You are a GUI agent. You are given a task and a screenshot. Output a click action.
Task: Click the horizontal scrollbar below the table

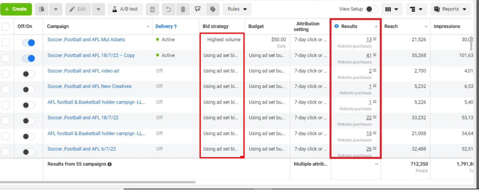tap(98, 182)
